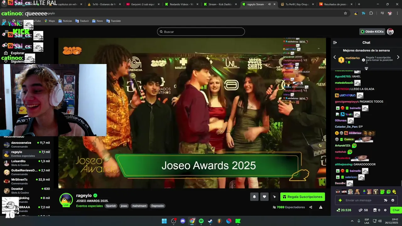402x226 pixels.
Task: Click the heart follow button
Action: click(x=264, y=197)
